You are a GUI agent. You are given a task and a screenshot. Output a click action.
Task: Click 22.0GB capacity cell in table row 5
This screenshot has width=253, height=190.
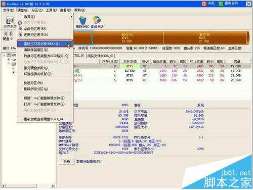coord(235,80)
